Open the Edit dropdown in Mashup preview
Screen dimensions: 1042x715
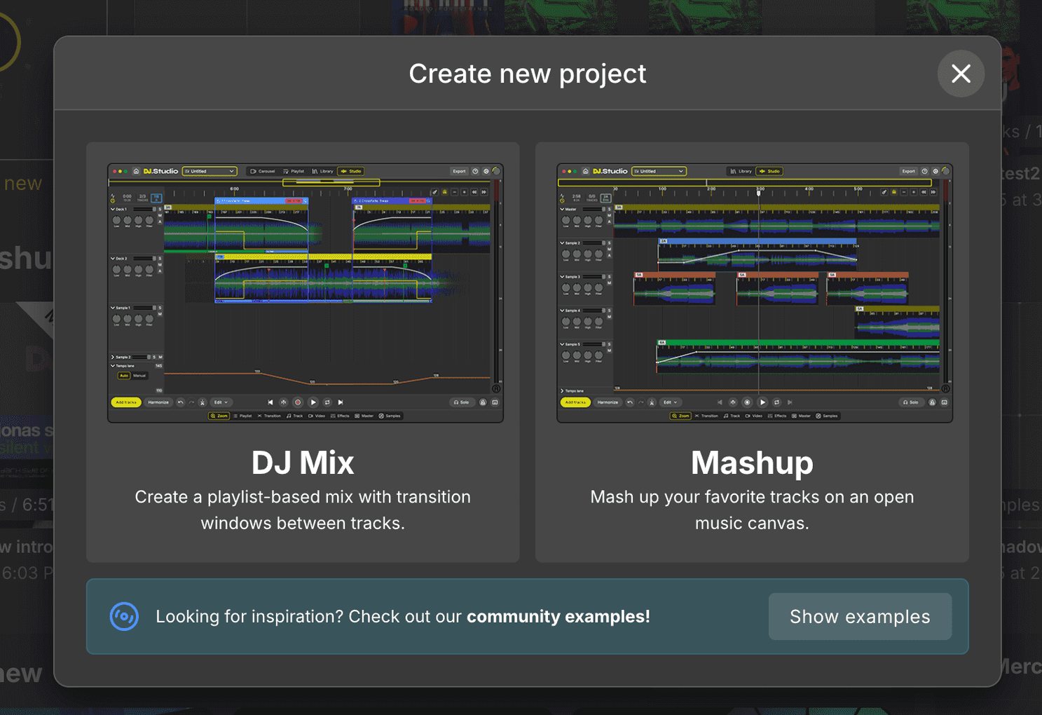pos(671,402)
